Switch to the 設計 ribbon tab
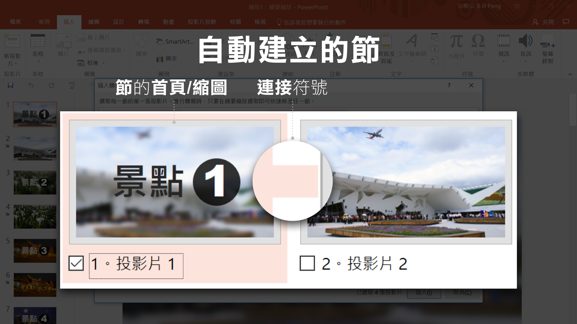Screen dimensions: 577x324 (x=119, y=22)
